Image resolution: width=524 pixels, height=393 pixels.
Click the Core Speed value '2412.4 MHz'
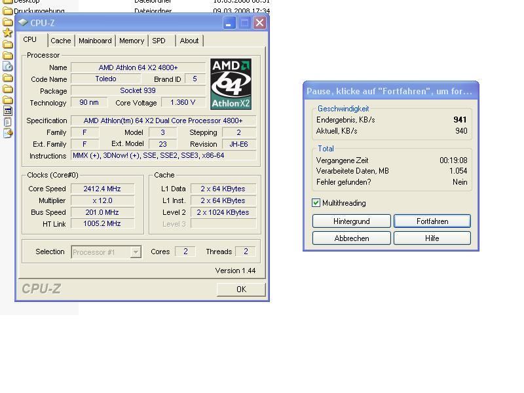pos(102,189)
